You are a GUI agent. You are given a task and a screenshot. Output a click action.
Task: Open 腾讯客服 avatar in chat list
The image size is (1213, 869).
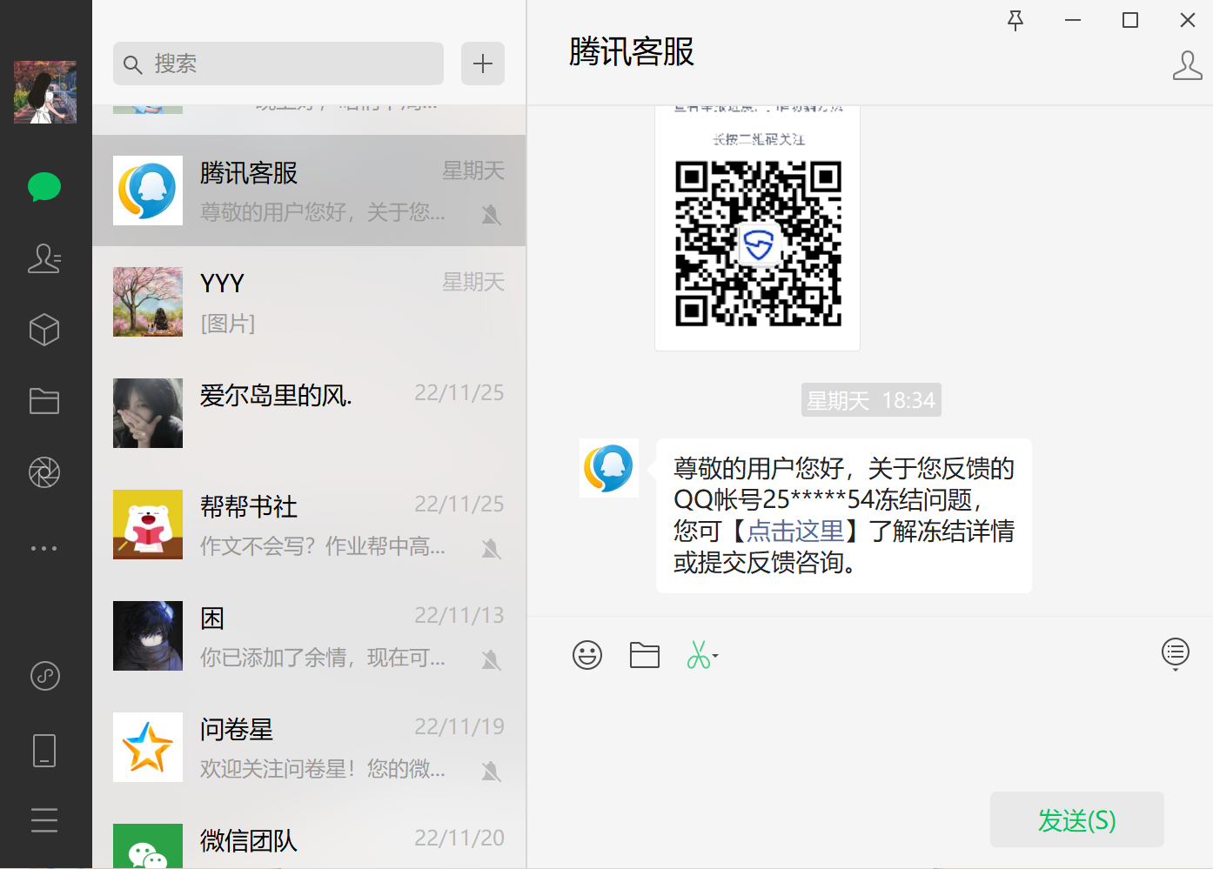[148, 191]
